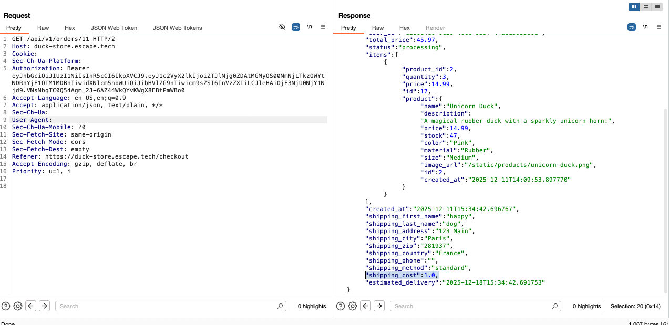The height and width of the screenshot is (325, 669).
Task: Switch to horizontal split layout
Action: [x=646, y=6]
